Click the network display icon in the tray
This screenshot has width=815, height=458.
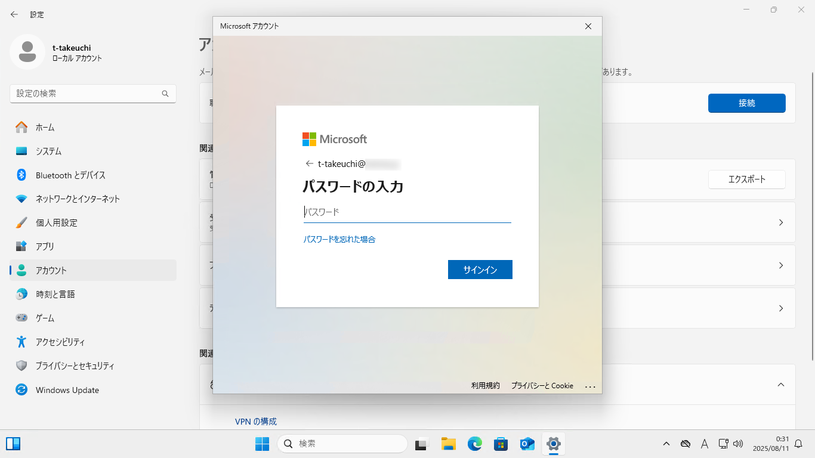click(723, 444)
